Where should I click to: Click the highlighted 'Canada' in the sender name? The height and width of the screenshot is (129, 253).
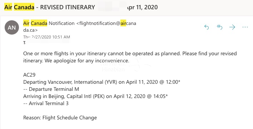point(39,23)
